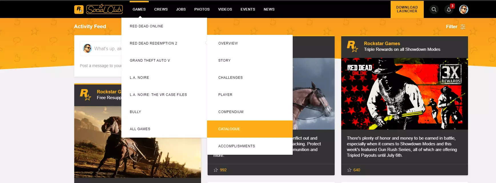Click the 992 likes count
496x183 pixels.
(223, 170)
